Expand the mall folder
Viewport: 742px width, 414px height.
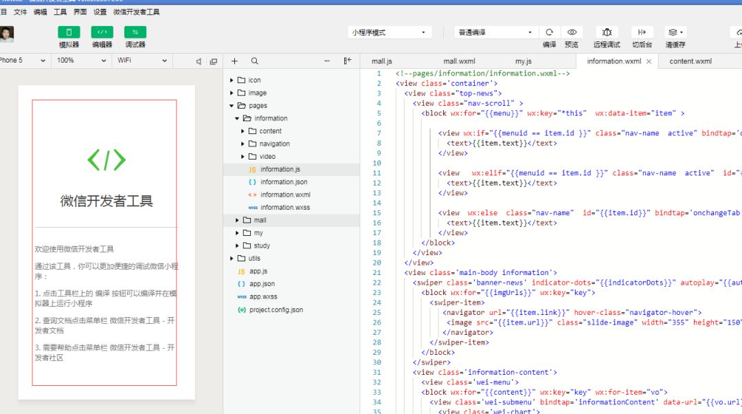237,220
